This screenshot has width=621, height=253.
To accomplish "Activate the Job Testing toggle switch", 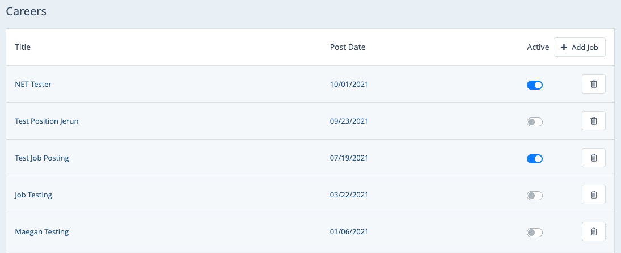I will coord(535,196).
